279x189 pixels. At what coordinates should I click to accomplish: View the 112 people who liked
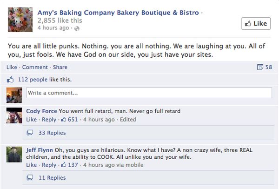tap(33, 80)
